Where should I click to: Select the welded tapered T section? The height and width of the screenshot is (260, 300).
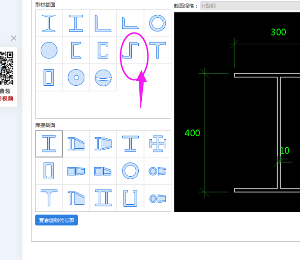pyautogui.click(x=76, y=198)
